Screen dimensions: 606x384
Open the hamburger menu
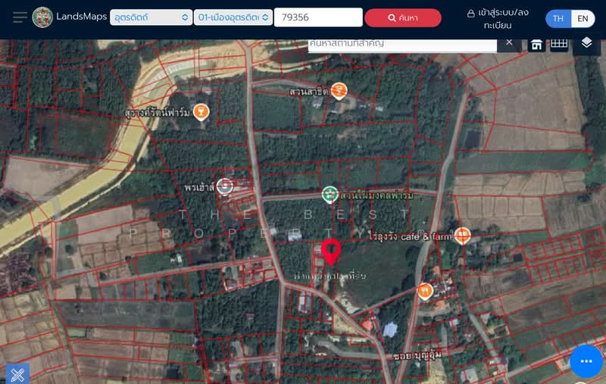tap(20, 17)
